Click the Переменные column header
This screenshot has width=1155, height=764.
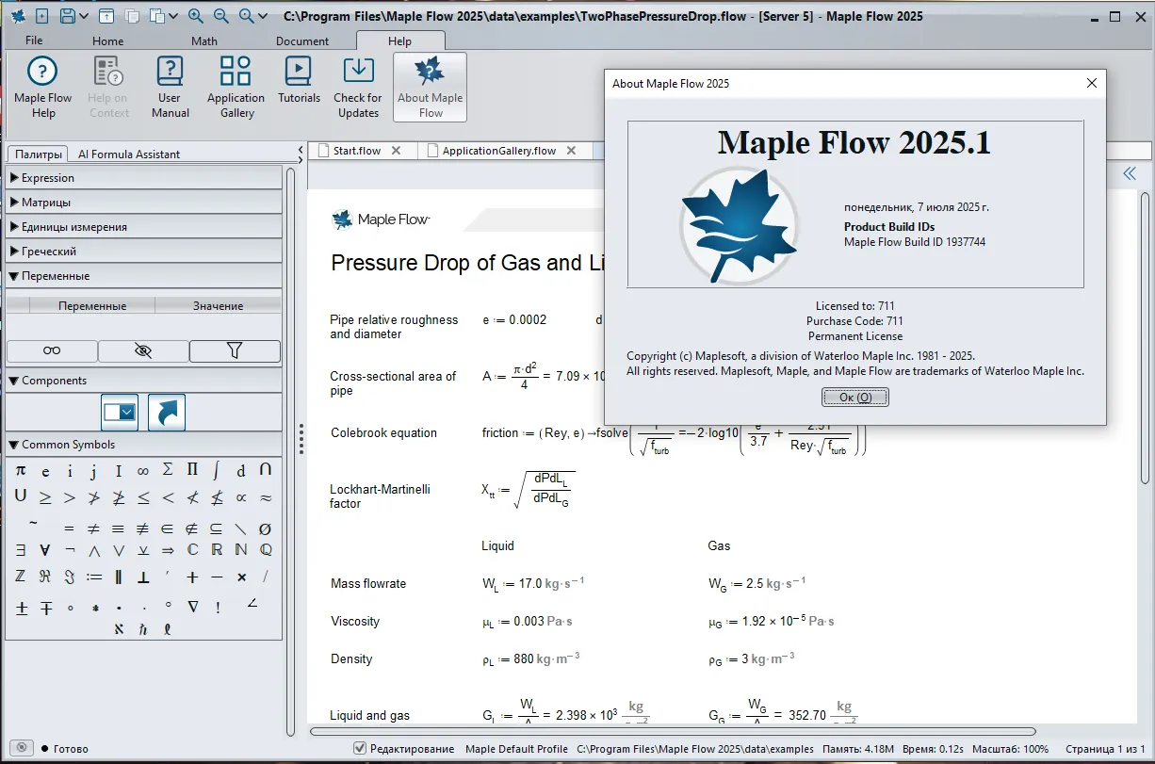pos(92,305)
